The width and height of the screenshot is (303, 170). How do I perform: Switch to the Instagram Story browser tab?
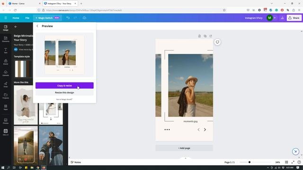60,3
